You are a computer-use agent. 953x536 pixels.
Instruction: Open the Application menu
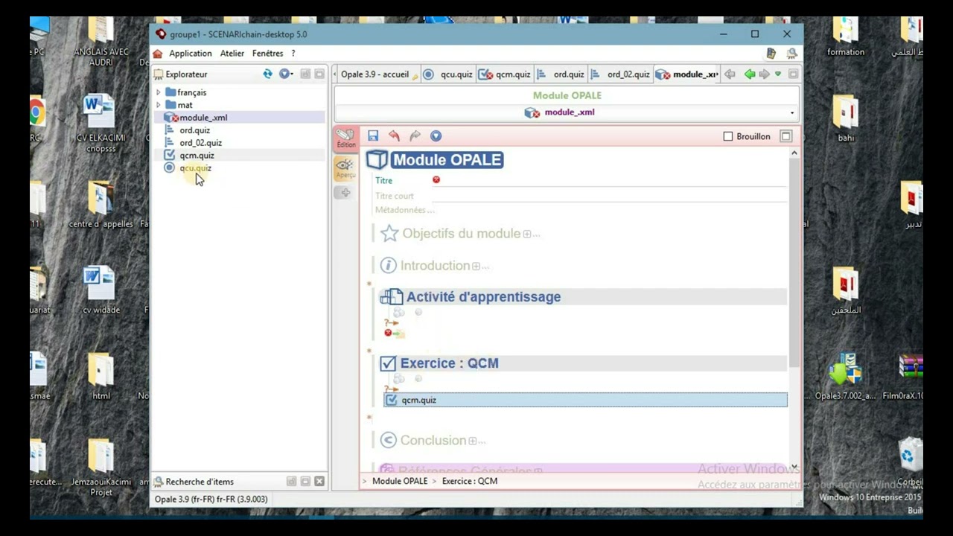click(x=191, y=54)
